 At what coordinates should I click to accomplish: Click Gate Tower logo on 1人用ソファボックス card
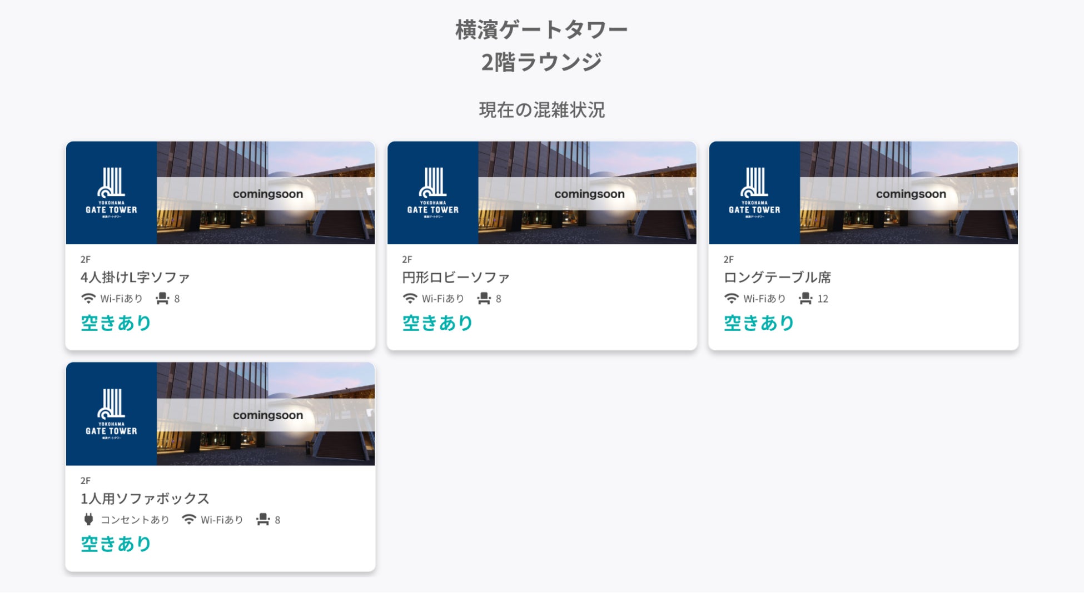[x=111, y=414]
